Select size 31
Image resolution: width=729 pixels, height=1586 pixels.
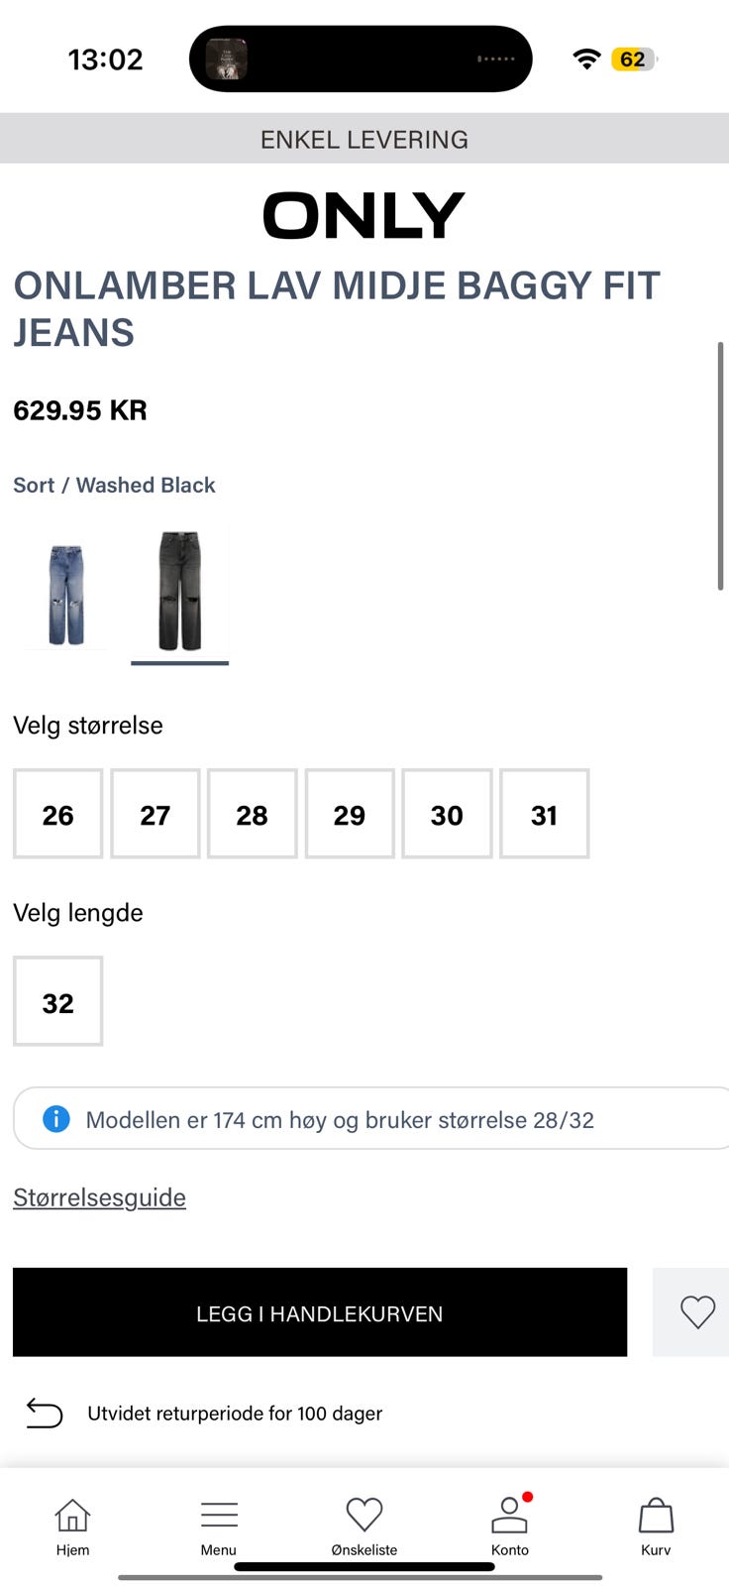pos(544,814)
